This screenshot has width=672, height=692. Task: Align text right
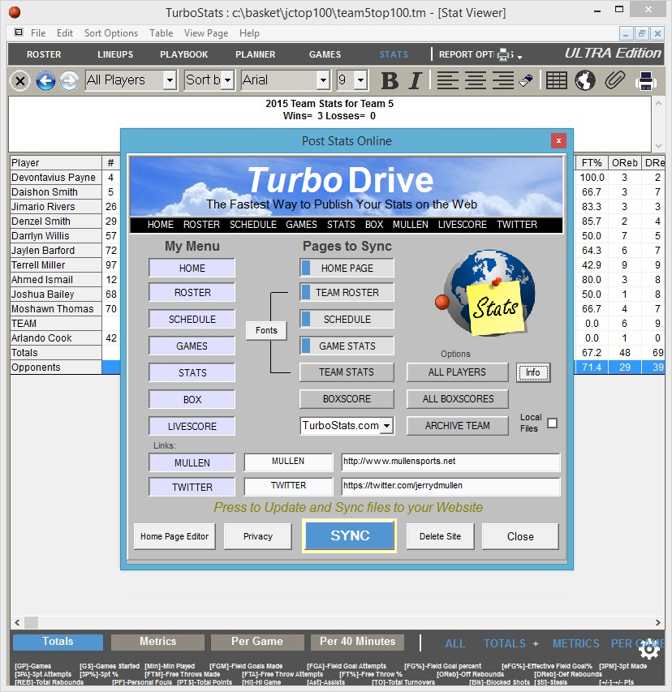[x=503, y=81]
